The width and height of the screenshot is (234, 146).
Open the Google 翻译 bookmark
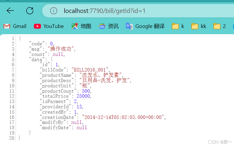click(145, 26)
